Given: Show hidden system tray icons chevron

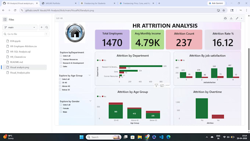Looking at the screenshot, I should (x=207, y=137).
